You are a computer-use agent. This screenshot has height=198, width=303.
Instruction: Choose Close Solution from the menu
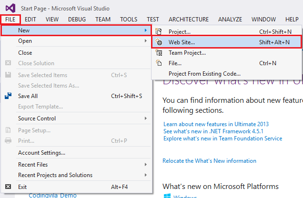(x=76, y=63)
